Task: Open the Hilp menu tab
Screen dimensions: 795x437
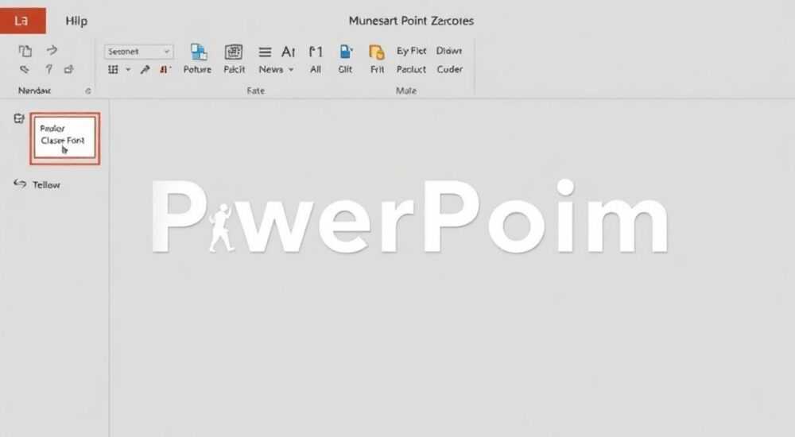Action: tap(76, 21)
